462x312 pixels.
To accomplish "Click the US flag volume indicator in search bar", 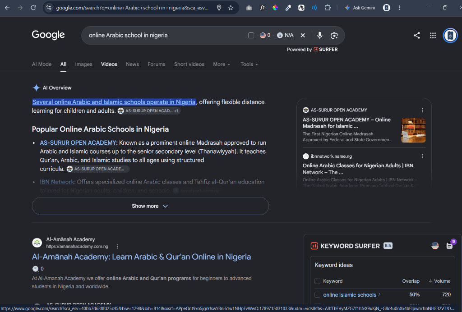I will 265,35.
